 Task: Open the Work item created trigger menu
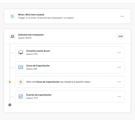122,16
